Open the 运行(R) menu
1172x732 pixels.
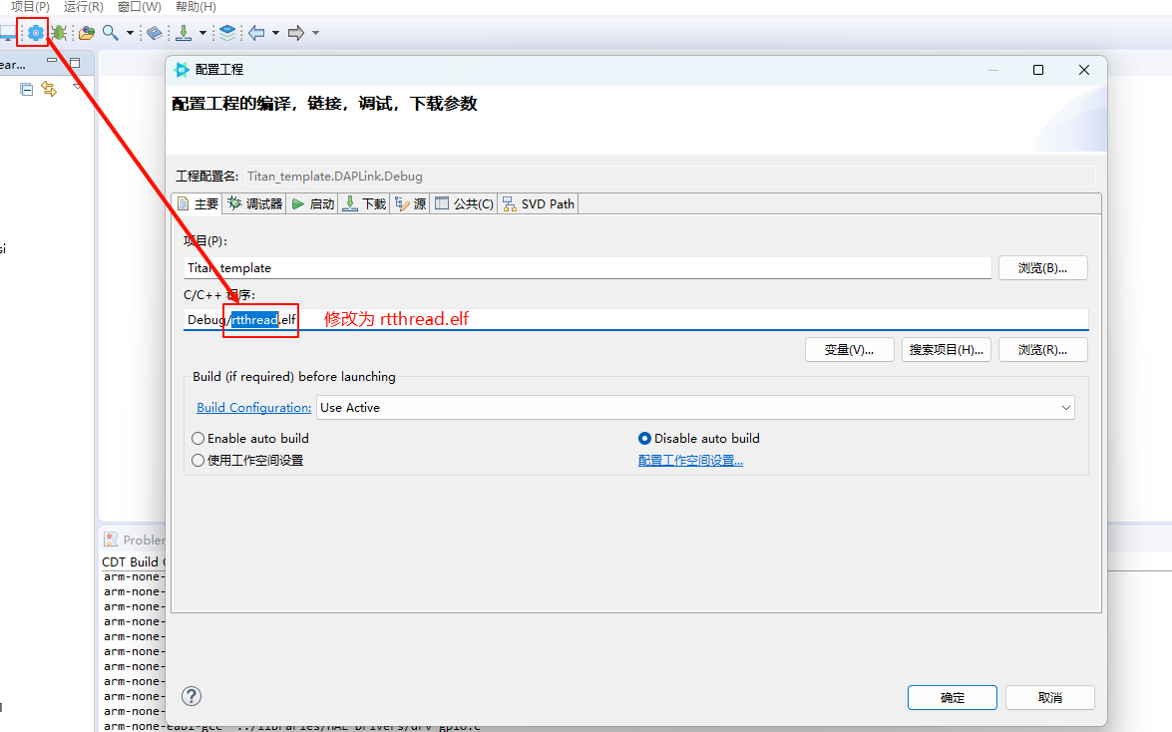83,7
